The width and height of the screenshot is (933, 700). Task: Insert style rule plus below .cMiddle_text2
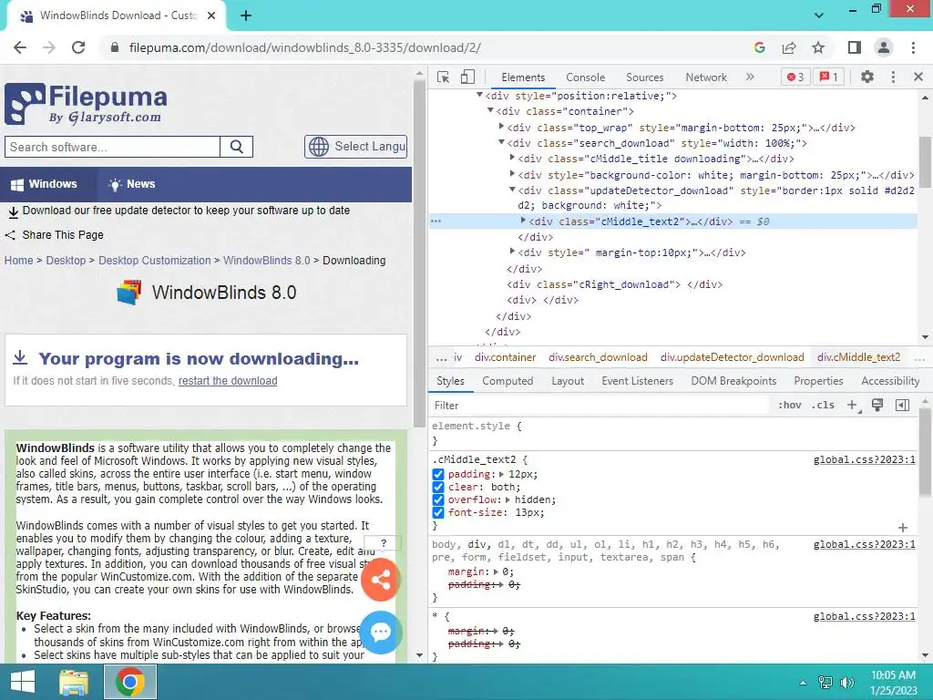point(903,528)
